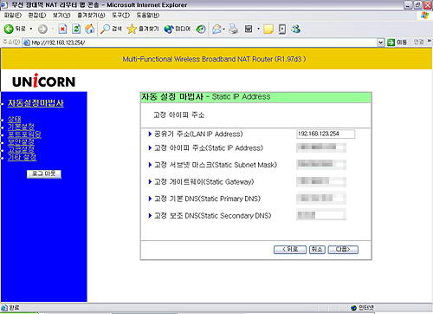Image resolution: width=433 pixels, height=314 pixels.
Task: Click the 완료 status bar text
Action: tap(14, 308)
